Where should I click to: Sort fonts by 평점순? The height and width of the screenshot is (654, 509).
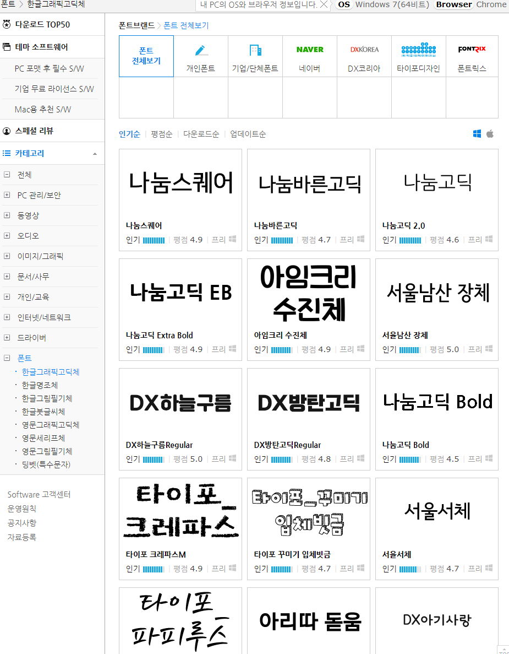162,134
